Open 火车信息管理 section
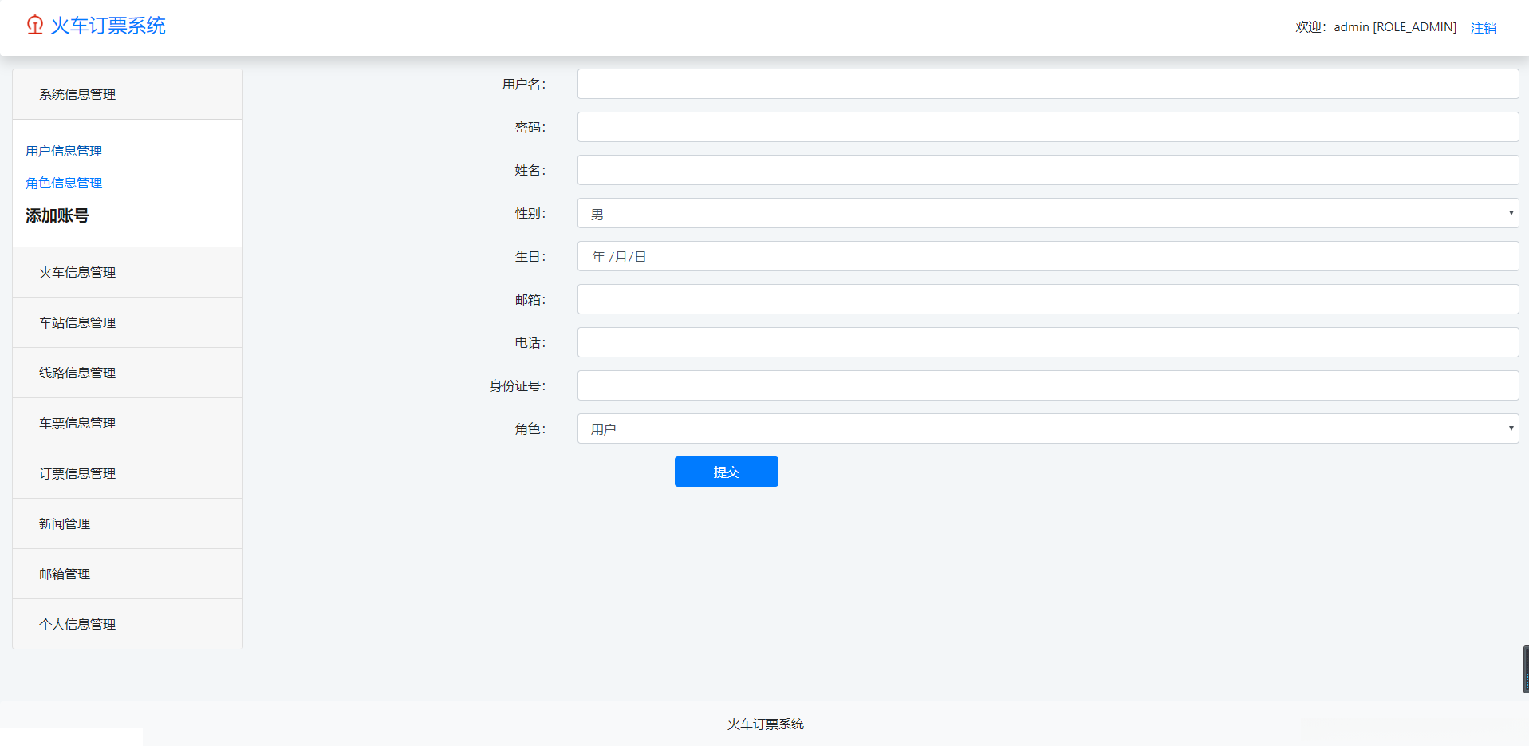 77,272
